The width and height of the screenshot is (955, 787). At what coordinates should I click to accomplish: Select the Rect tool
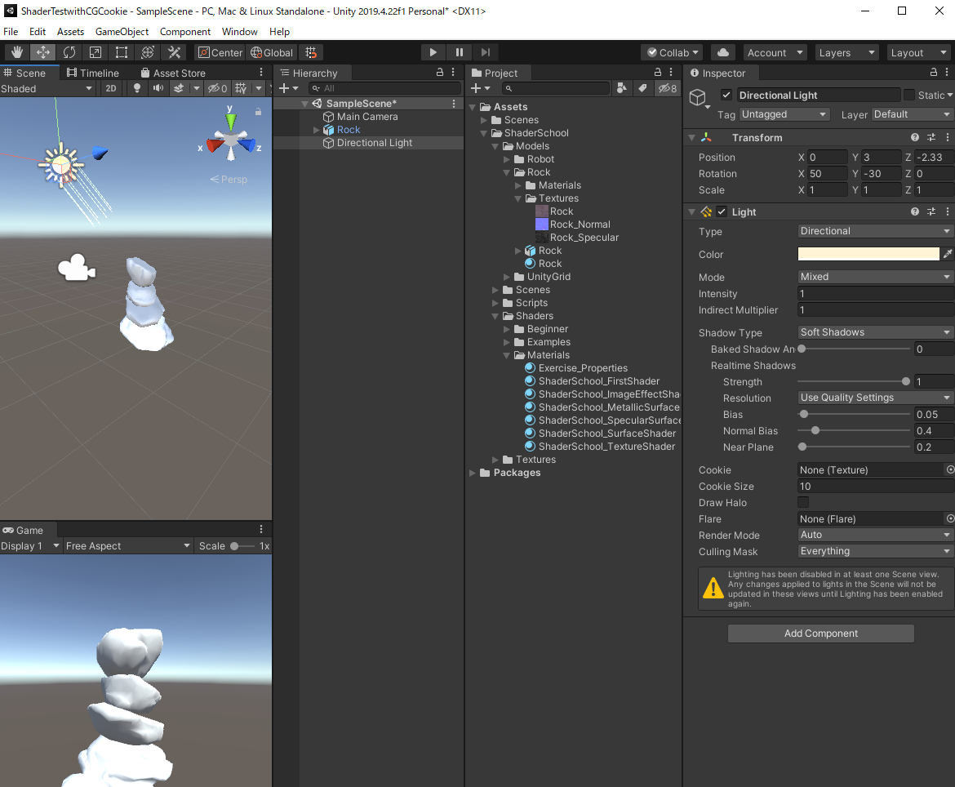(x=122, y=52)
